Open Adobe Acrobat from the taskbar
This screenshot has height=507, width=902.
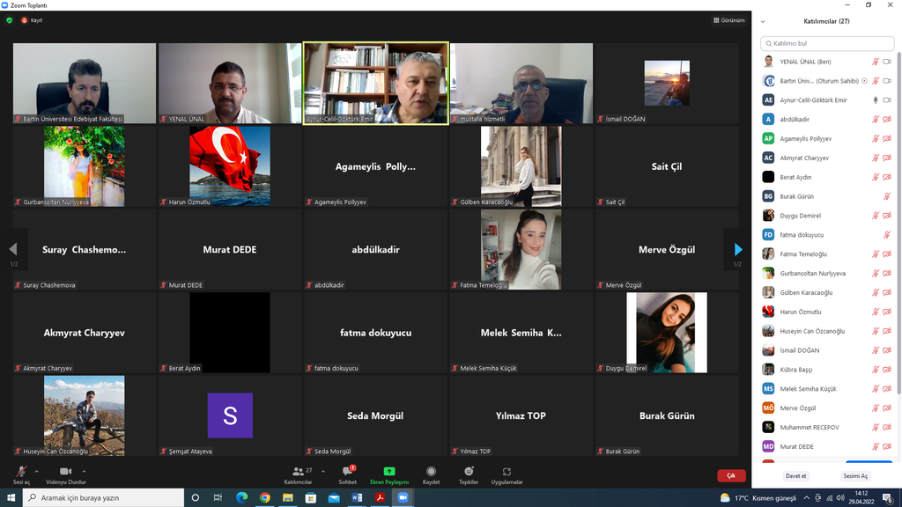[x=380, y=498]
